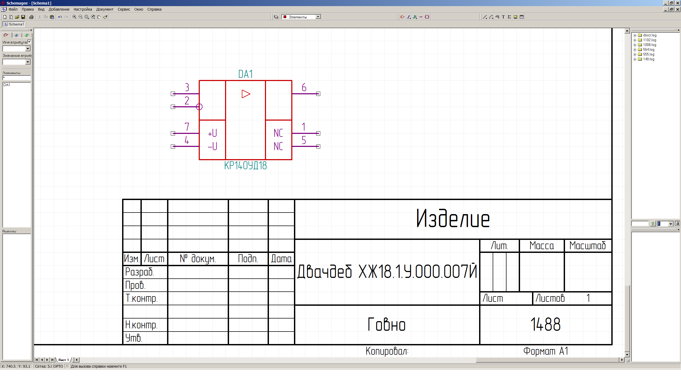Image resolution: width=681 pixels, height=382 pixels.
Task: Expand the discr.lsg library folder
Action: [635, 35]
